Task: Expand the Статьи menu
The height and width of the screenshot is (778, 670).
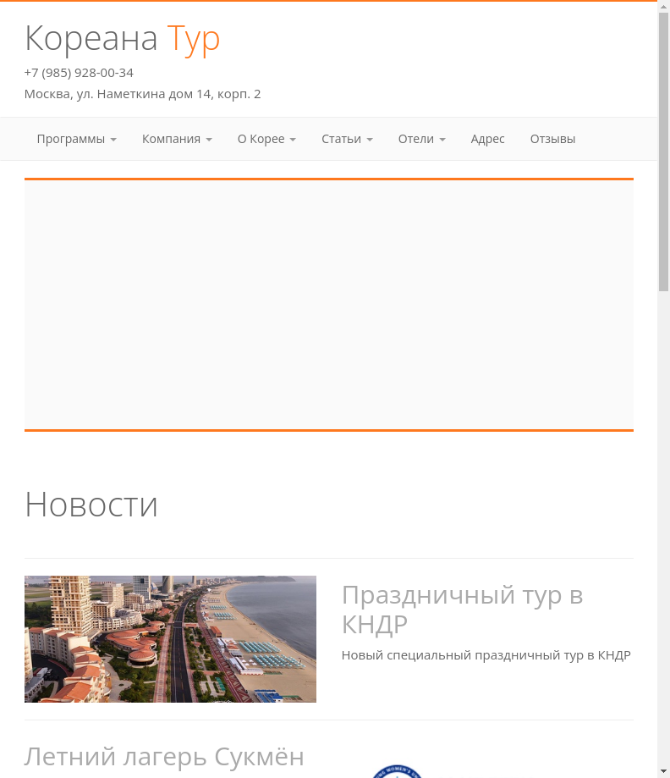Action: pyautogui.click(x=347, y=139)
